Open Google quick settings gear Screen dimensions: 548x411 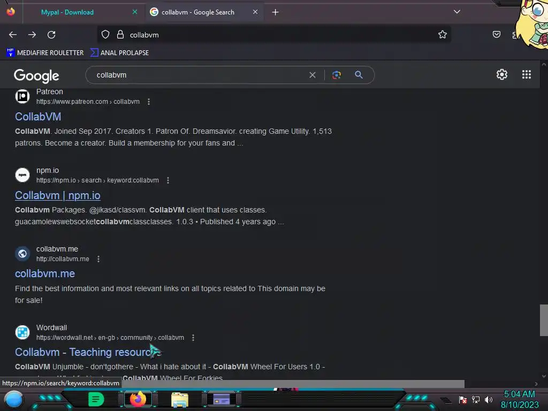click(x=502, y=74)
